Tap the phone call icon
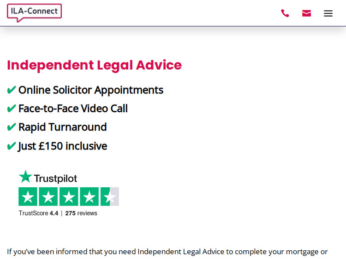This screenshot has width=346, height=259. click(285, 13)
